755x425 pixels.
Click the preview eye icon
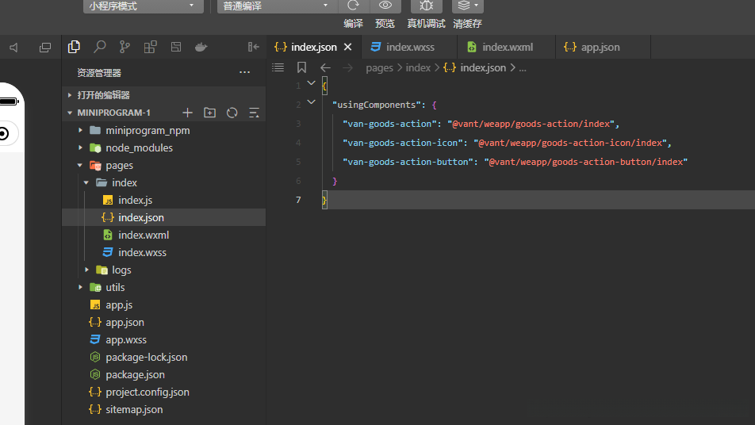tap(385, 6)
